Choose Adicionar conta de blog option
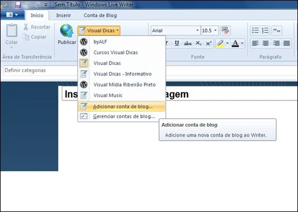Screen dimensions: 298x212 click(122, 106)
